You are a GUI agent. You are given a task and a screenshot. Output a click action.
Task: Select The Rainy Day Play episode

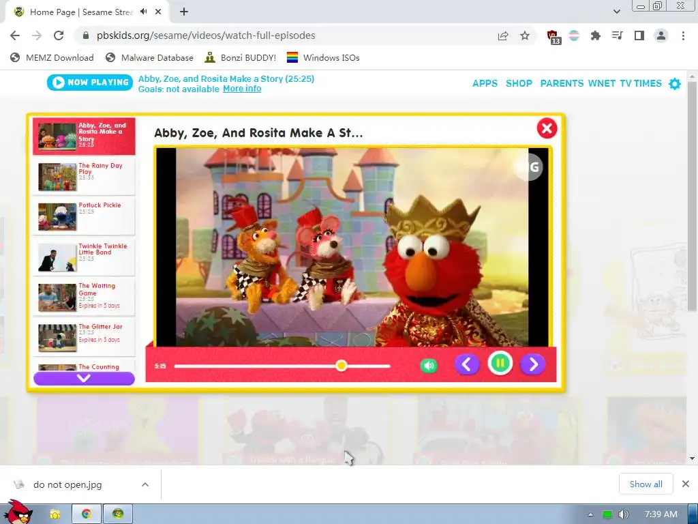[x=84, y=177]
